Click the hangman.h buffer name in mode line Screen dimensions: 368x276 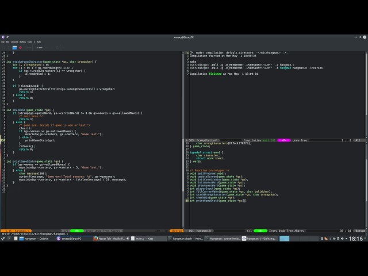click(204, 231)
